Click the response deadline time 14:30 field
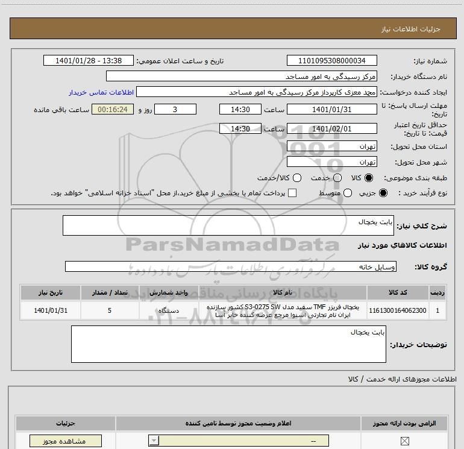The image size is (464, 449). 240,109
